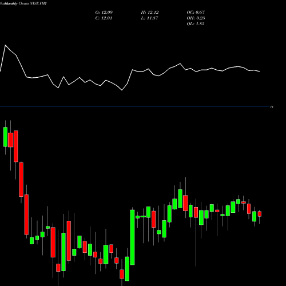Click the OL: 1.85 statistic
Screen dimensions: 286x286
coord(196,24)
